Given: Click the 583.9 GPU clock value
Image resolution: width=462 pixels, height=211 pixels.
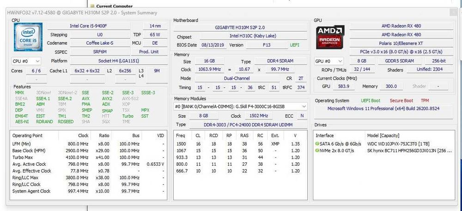Looking at the screenshot, I should click(x=344, y=87).
